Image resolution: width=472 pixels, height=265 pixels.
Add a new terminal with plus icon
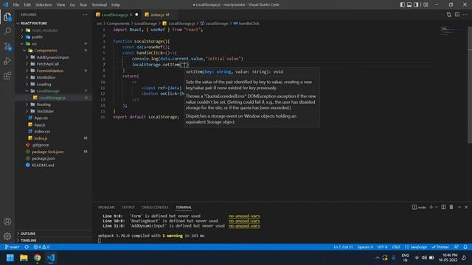pos(431,207)
